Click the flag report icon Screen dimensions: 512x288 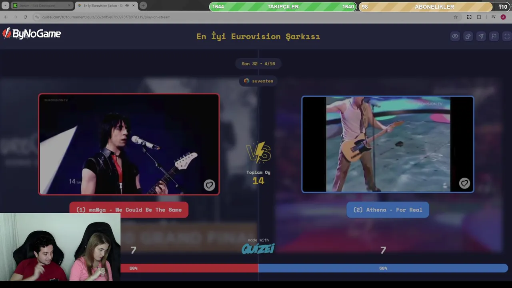(494, 36)
